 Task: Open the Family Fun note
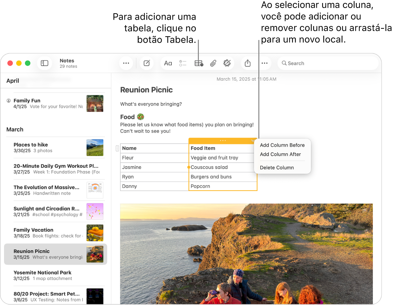click(x=55, y=104)
